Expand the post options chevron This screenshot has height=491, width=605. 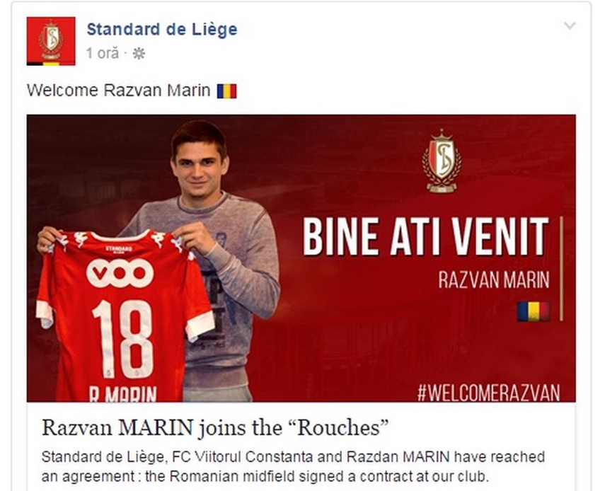tap(570, 26)
